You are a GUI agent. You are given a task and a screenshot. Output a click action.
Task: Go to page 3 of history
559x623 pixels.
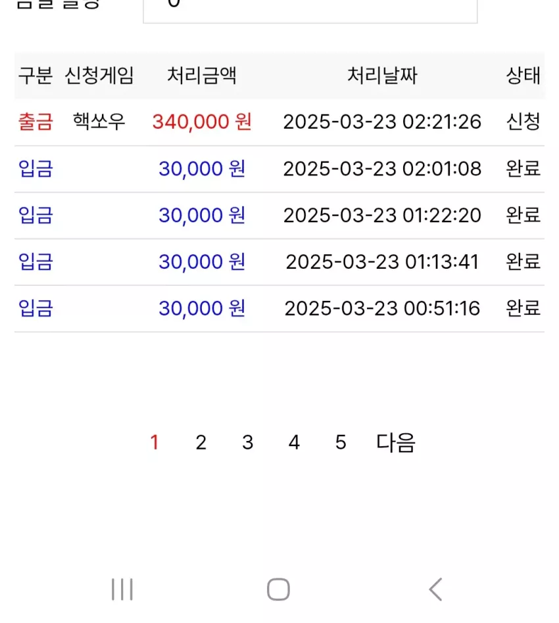point(247,442)
